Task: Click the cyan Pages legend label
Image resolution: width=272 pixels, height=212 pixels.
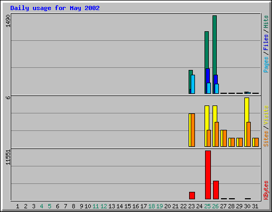Action: click(x=266, y=65)
